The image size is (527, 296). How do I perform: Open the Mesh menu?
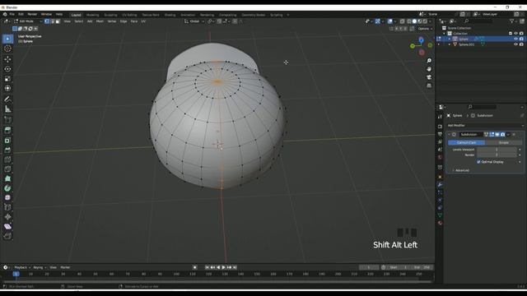coord(100,21)
